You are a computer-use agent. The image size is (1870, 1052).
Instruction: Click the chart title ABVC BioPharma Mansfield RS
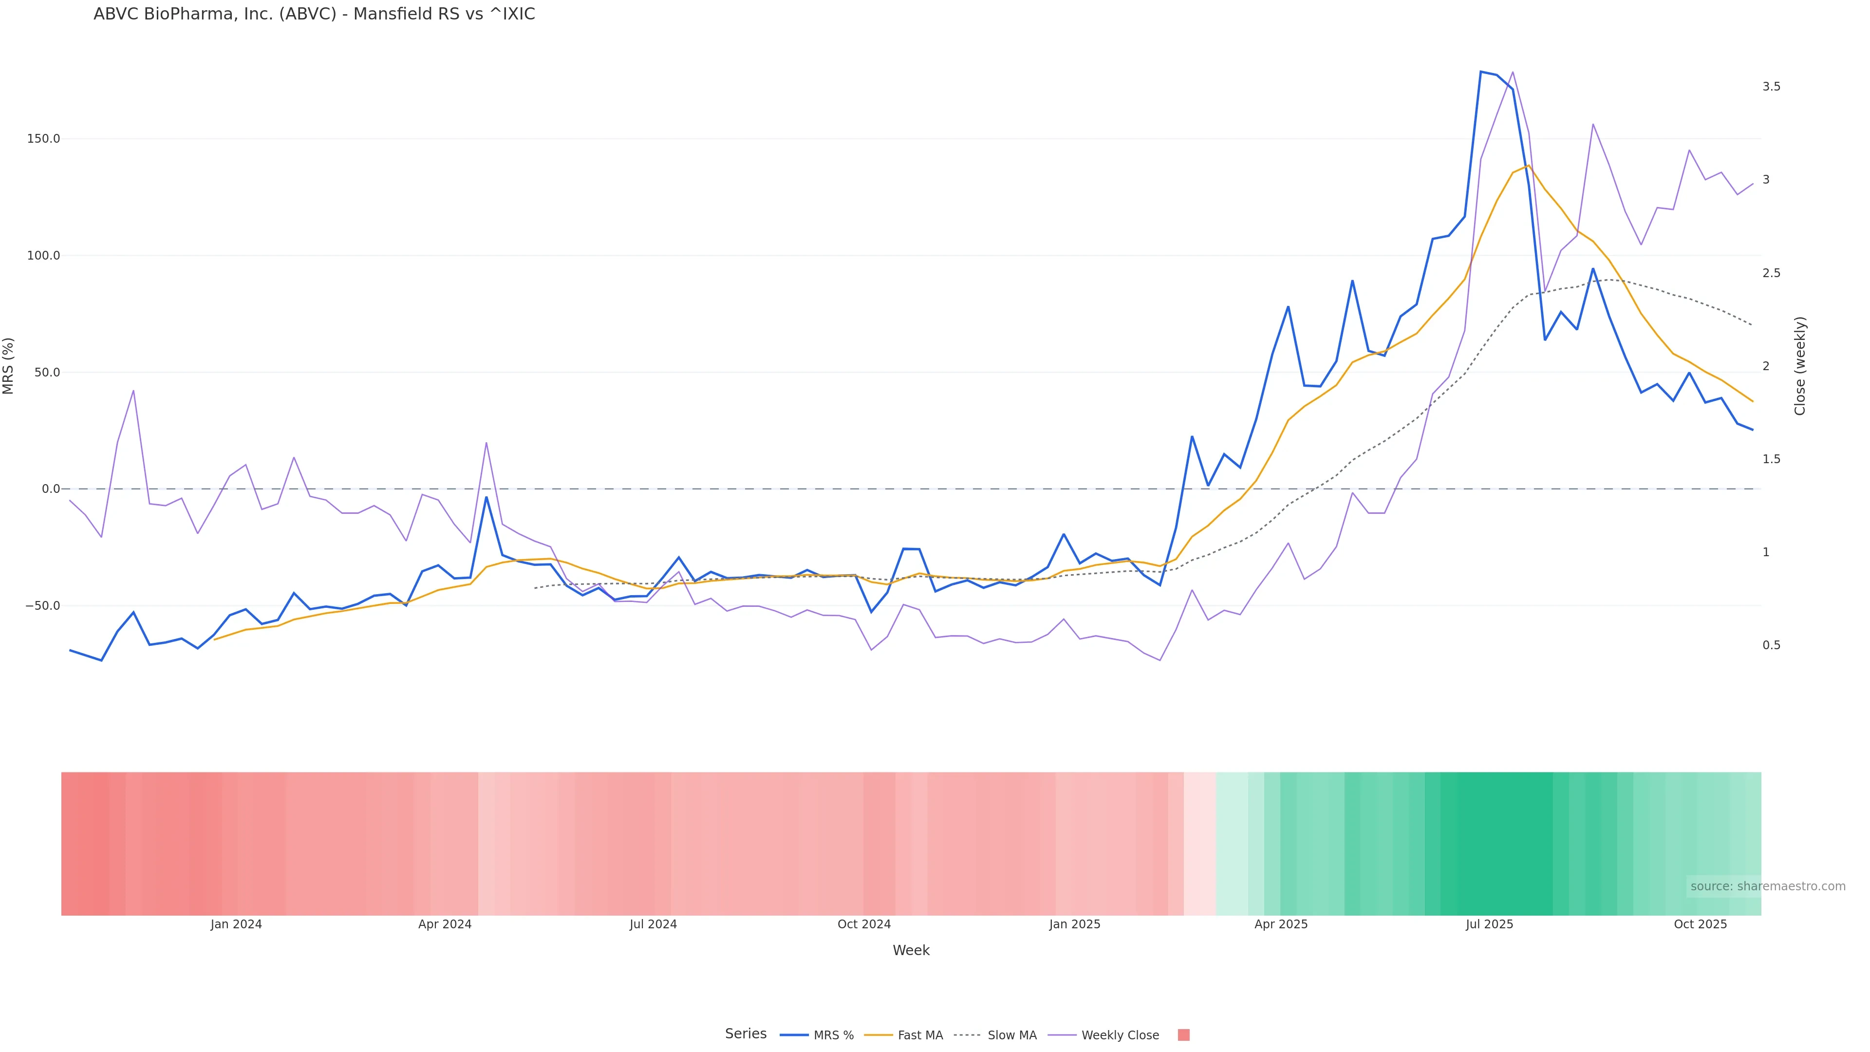(314, 15)
